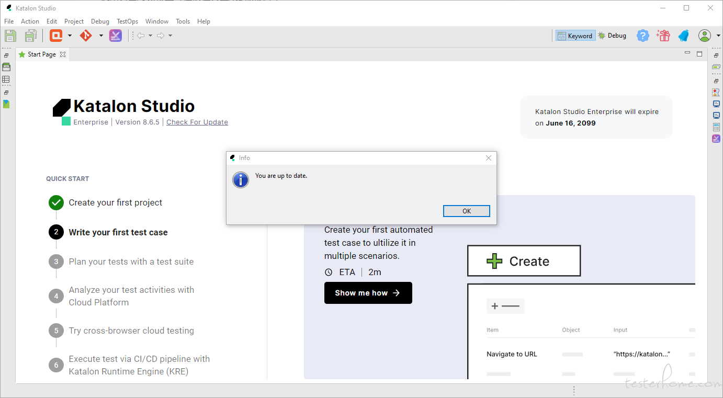Click the 'You are up to date.' message
The image size is (723, 398).
click(281, 176)
